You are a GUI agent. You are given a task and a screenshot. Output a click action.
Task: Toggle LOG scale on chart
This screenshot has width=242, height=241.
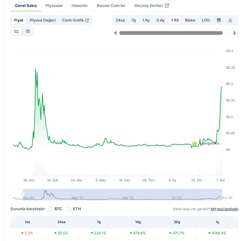[x=206, y=20]
